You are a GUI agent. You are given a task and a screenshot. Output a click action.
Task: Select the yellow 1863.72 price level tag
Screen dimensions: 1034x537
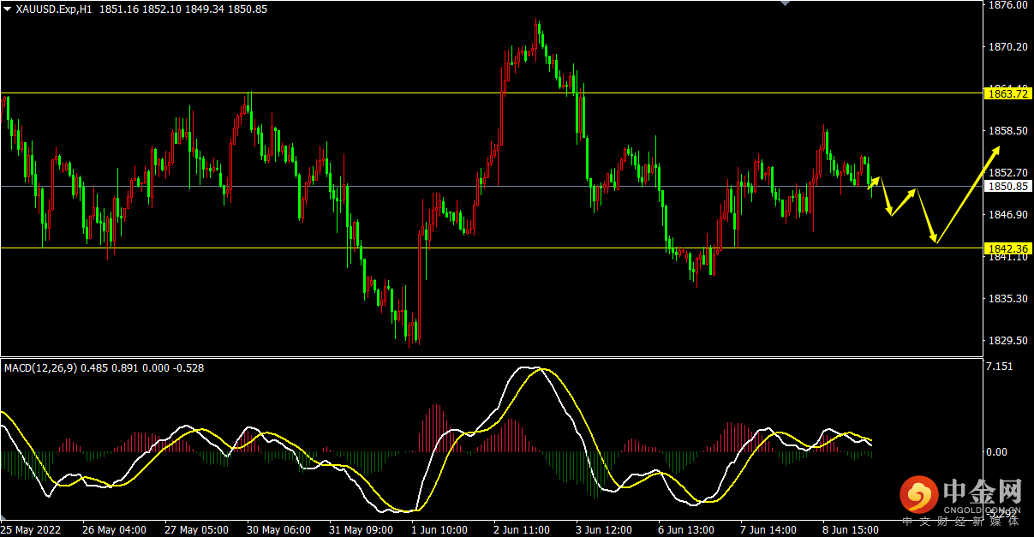1007,93
